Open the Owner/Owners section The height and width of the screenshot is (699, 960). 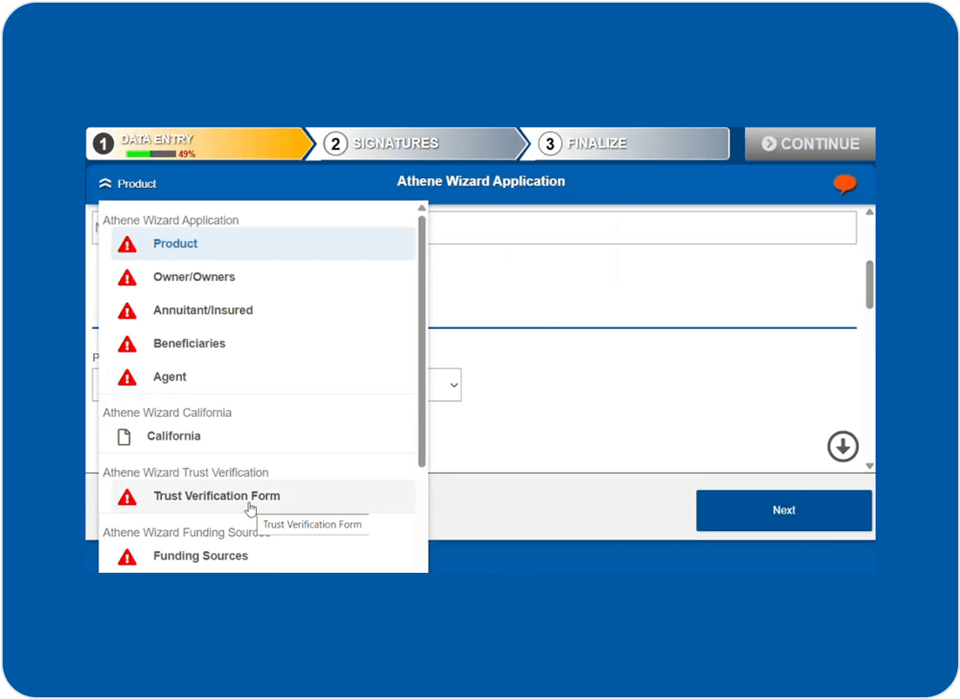coord(263,277)
